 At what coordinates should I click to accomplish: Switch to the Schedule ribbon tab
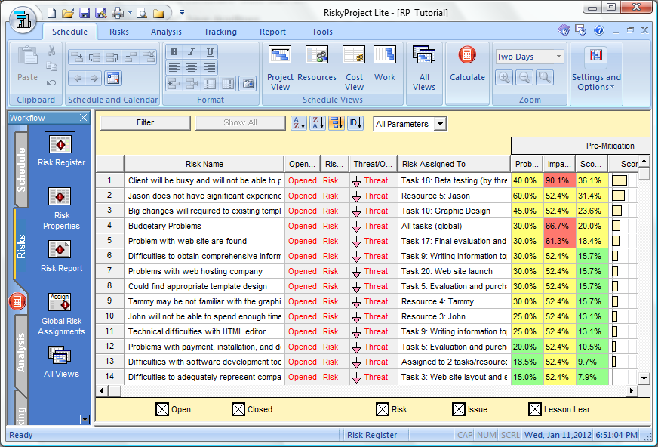(69, 32)
